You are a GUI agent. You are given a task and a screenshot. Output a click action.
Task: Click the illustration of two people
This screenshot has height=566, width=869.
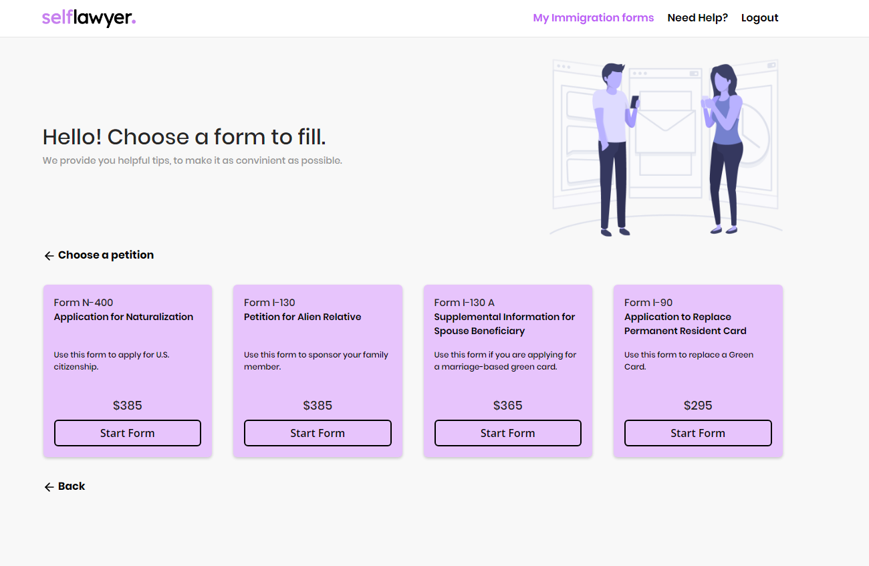(x=666, y=148)
